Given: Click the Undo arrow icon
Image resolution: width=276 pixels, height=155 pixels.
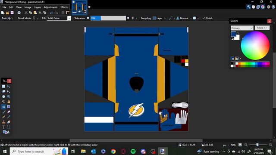Looking at the screenshot, I should click(x=51, y=12).
